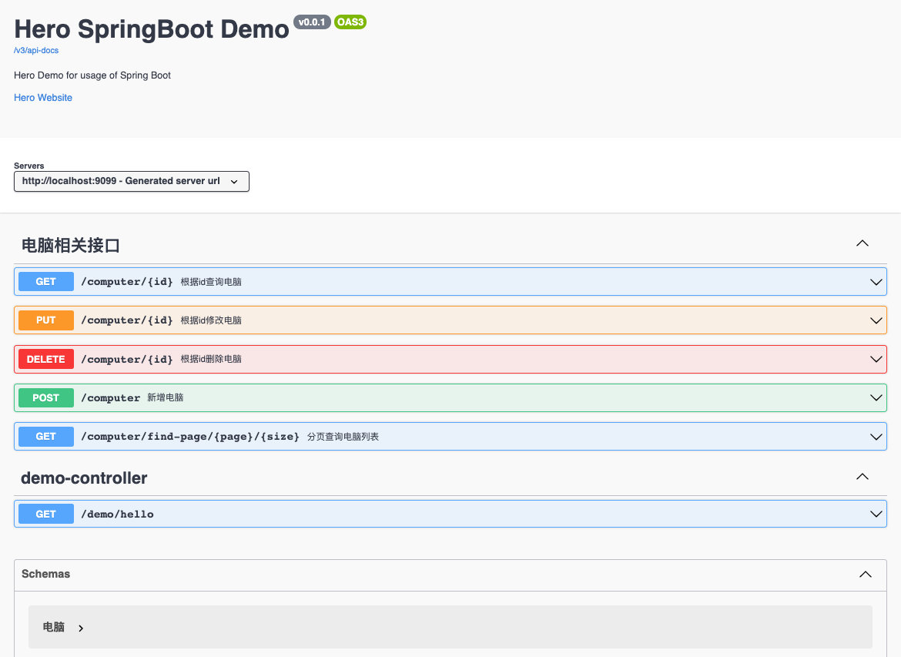The image size is (901, 657).
Task: Click the /demo/hello path text
Action: tap(117, 514)
